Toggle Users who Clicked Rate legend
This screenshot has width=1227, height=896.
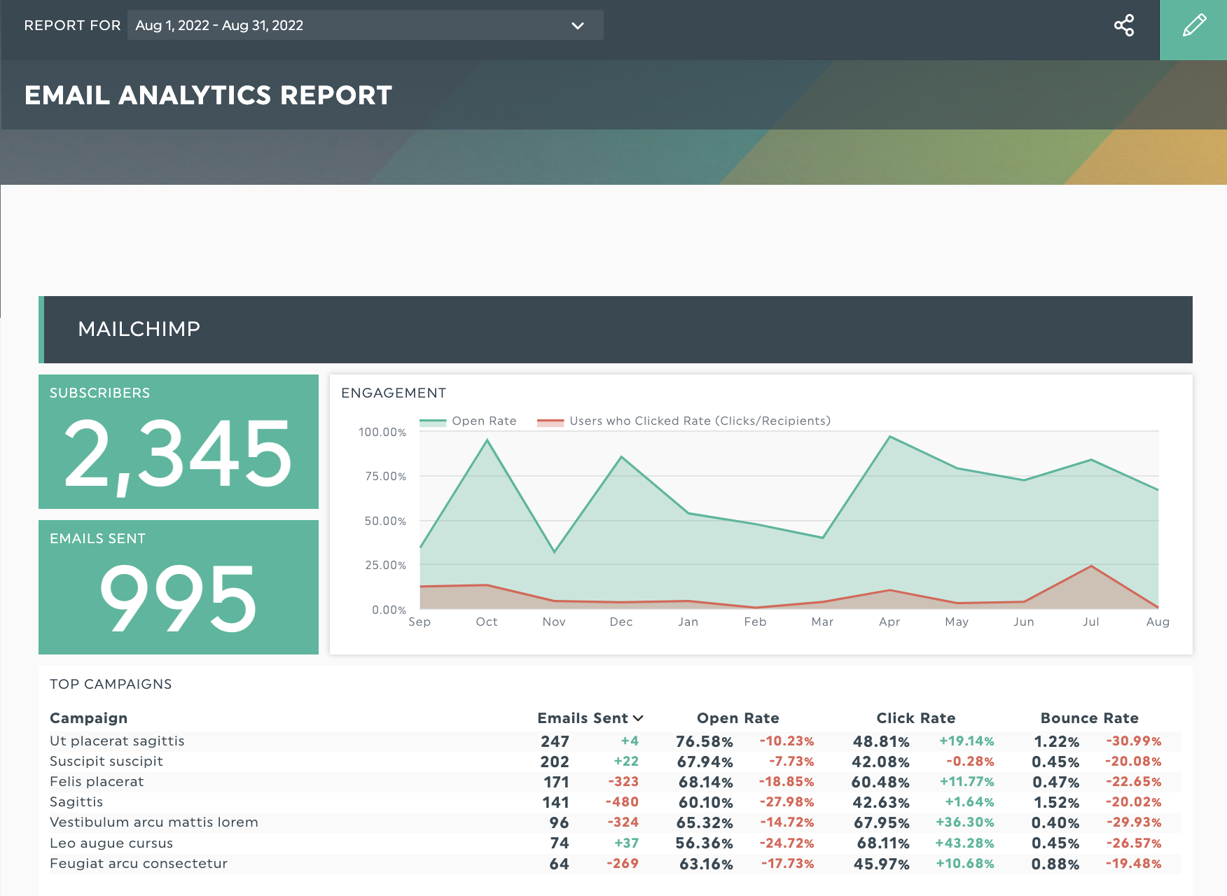(699, 421)
